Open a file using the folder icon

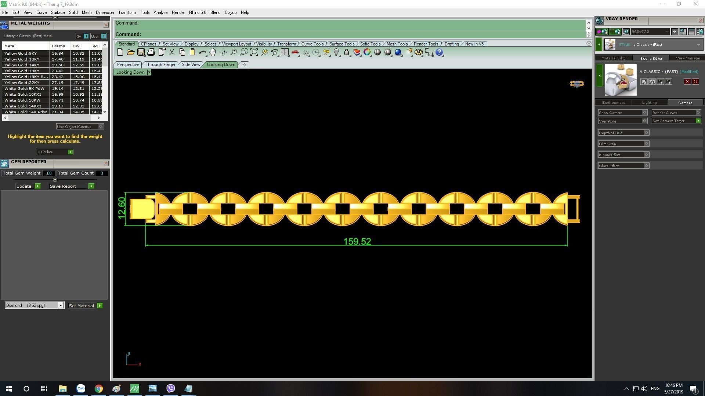click(x=130, y=52)
